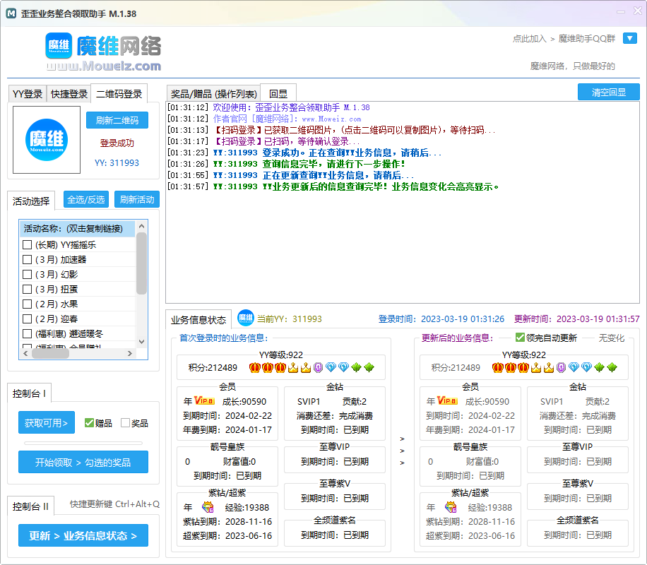This screenshot has width=647, height=565.
Task: Click the round Moweiz icon beside 当前YY
Action: point(246,319)
